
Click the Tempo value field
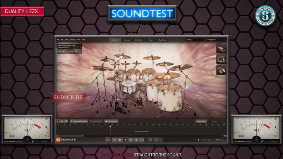[156, 140]
